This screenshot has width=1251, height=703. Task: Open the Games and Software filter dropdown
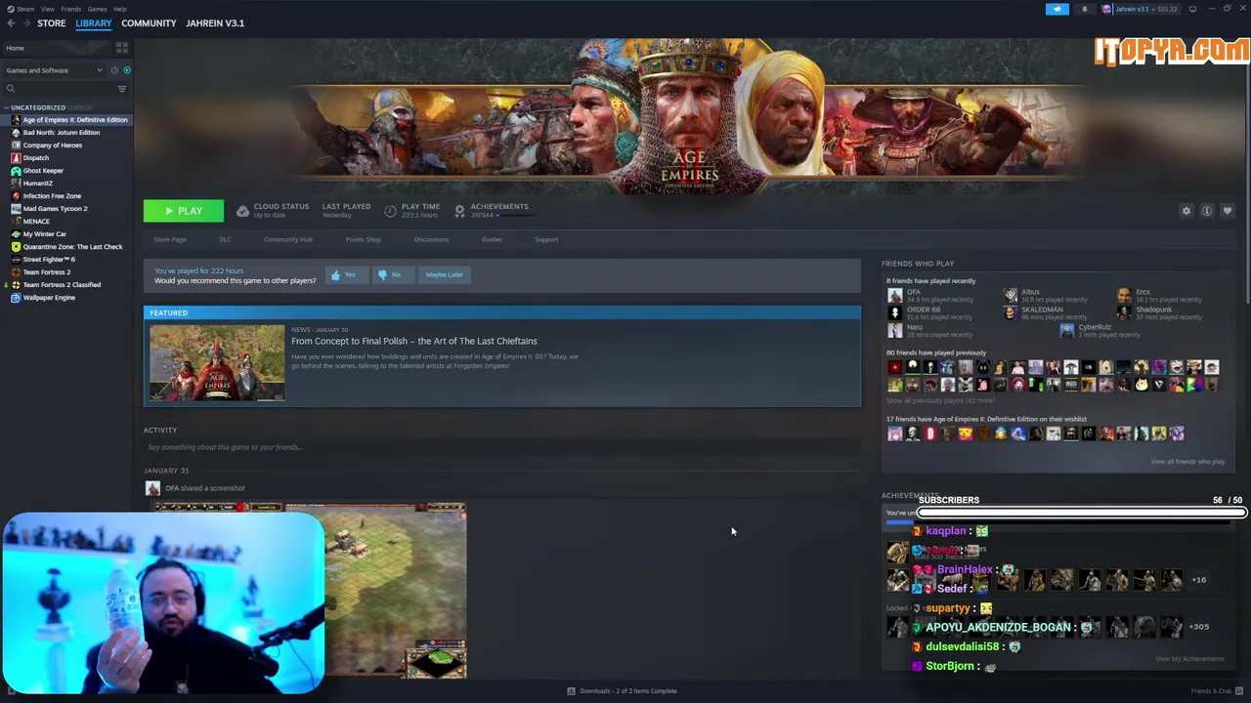(54, 70)
